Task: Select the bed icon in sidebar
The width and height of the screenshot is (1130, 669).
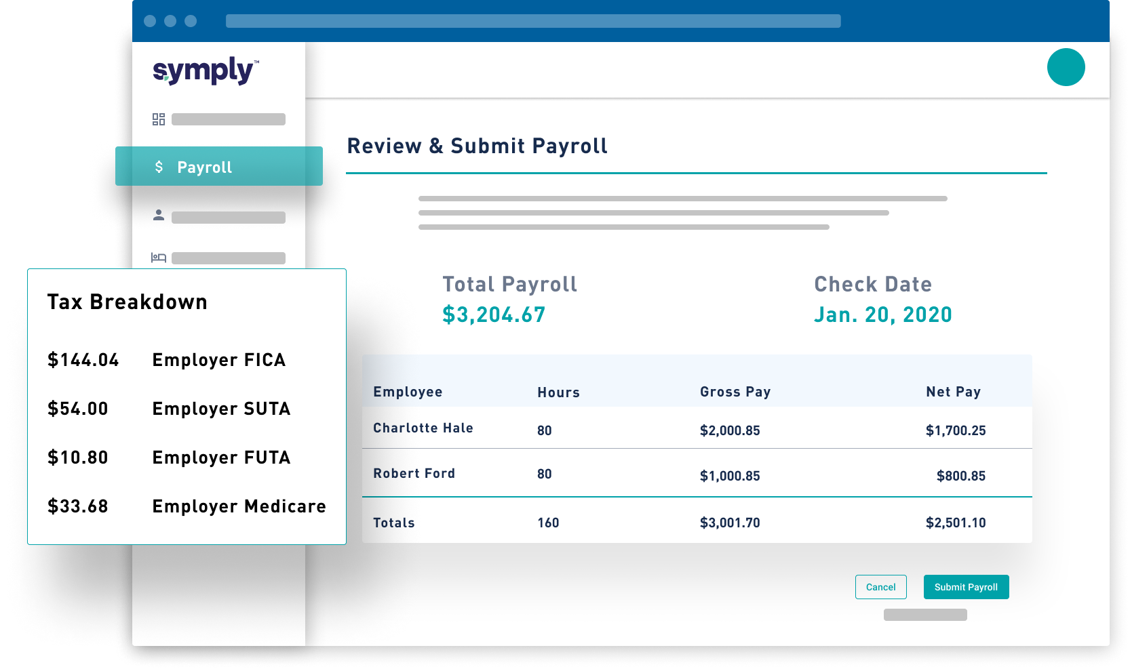Action: (x=159, y=258)
